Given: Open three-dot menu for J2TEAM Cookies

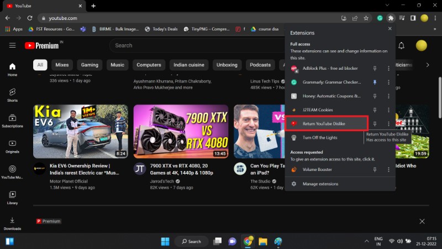Looking at the screenshot, I should point(388,110).
